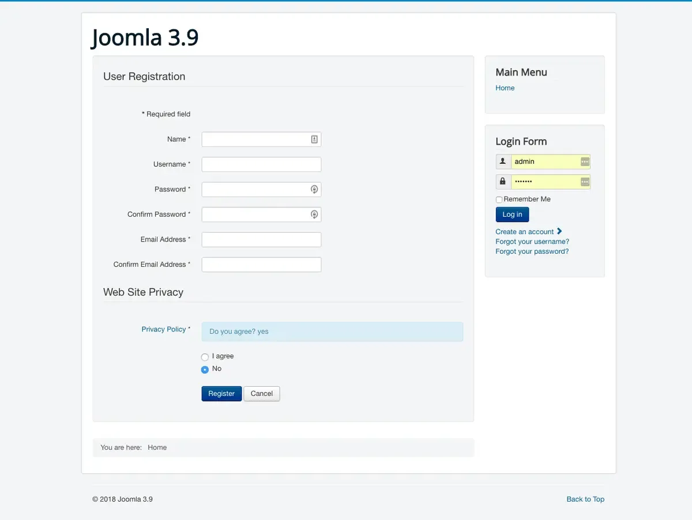Focus the Password registration field
The height and width of the screenshot is (520, 692).
[261, 190]
